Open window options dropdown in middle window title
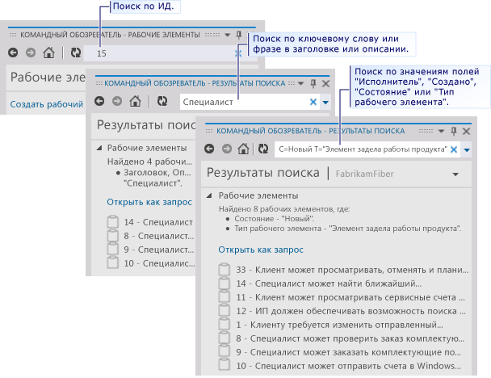 (x=301, y=83)
